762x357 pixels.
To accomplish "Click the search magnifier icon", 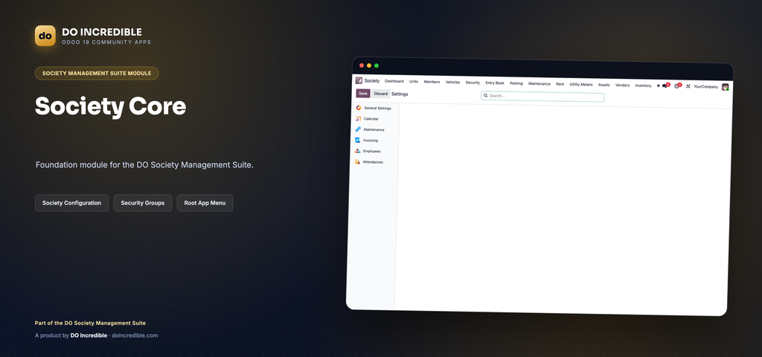I will [x=485, y=96].
